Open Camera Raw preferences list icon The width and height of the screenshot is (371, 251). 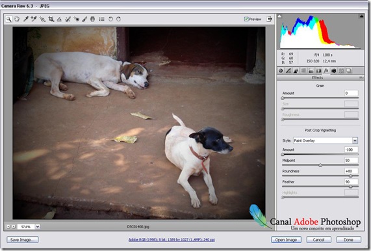point(102,19)
